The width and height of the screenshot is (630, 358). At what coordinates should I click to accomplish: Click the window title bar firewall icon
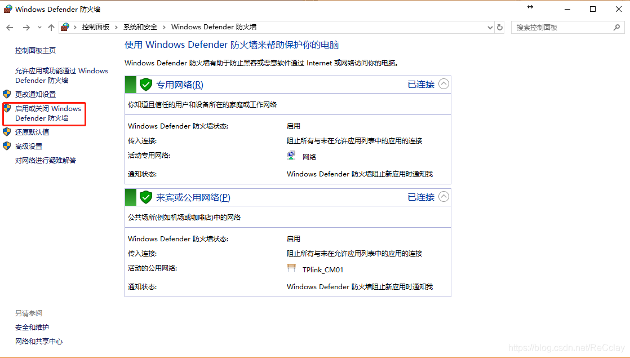pyautogui.click(x=8, y=9)
